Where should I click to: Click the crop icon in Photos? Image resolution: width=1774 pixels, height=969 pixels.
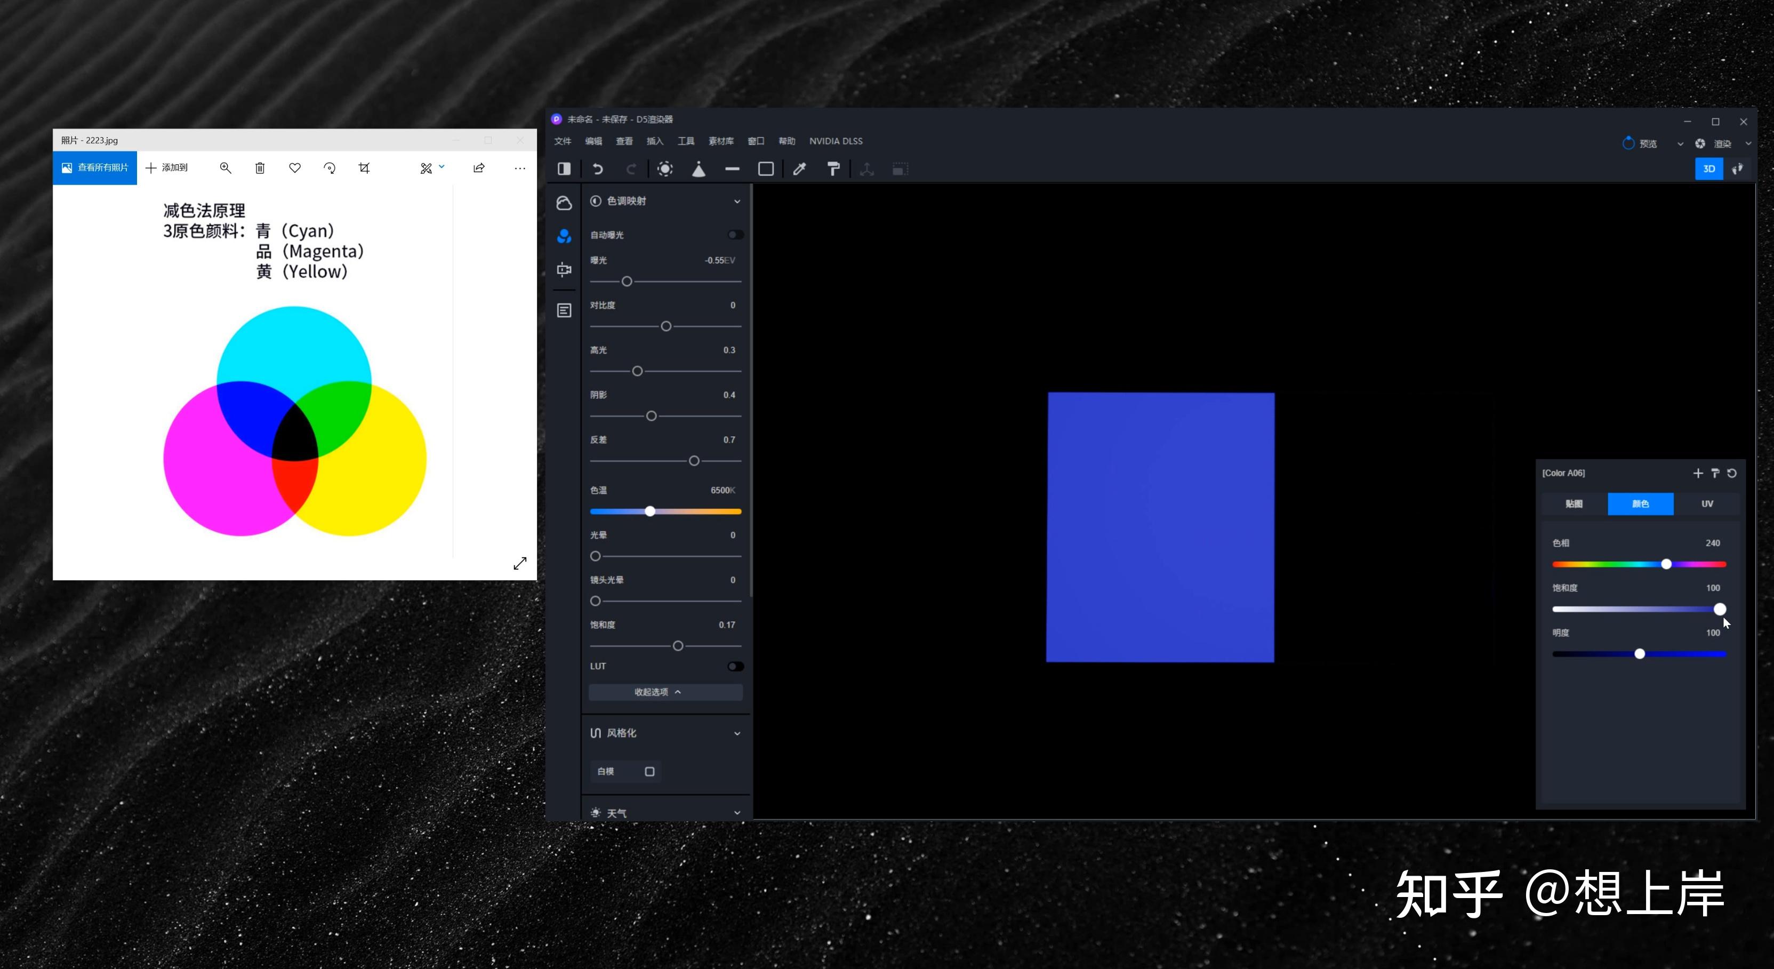364,168
